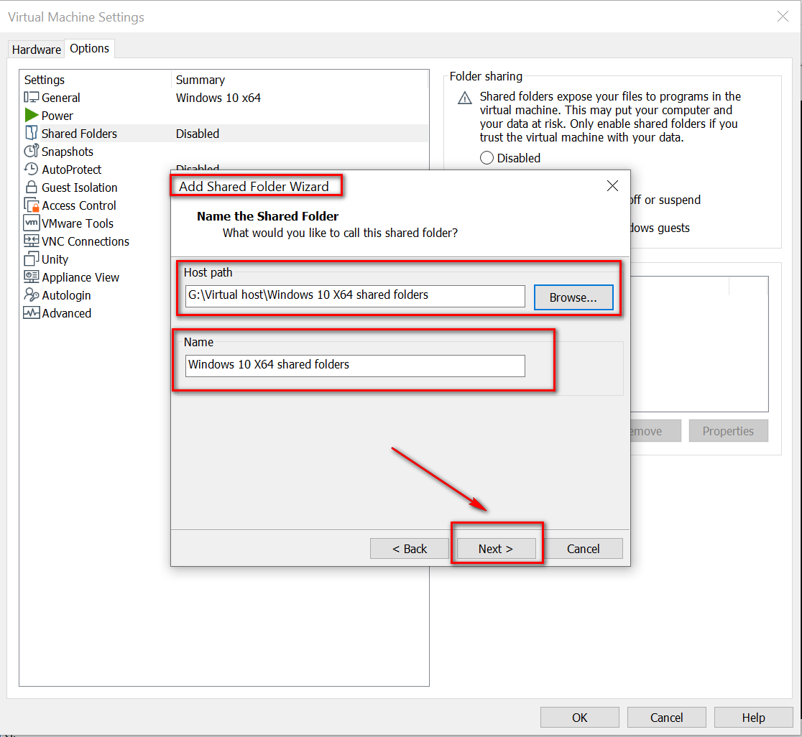
Task: Select Guest Isolation in the settings list
Action: [80, 187]
